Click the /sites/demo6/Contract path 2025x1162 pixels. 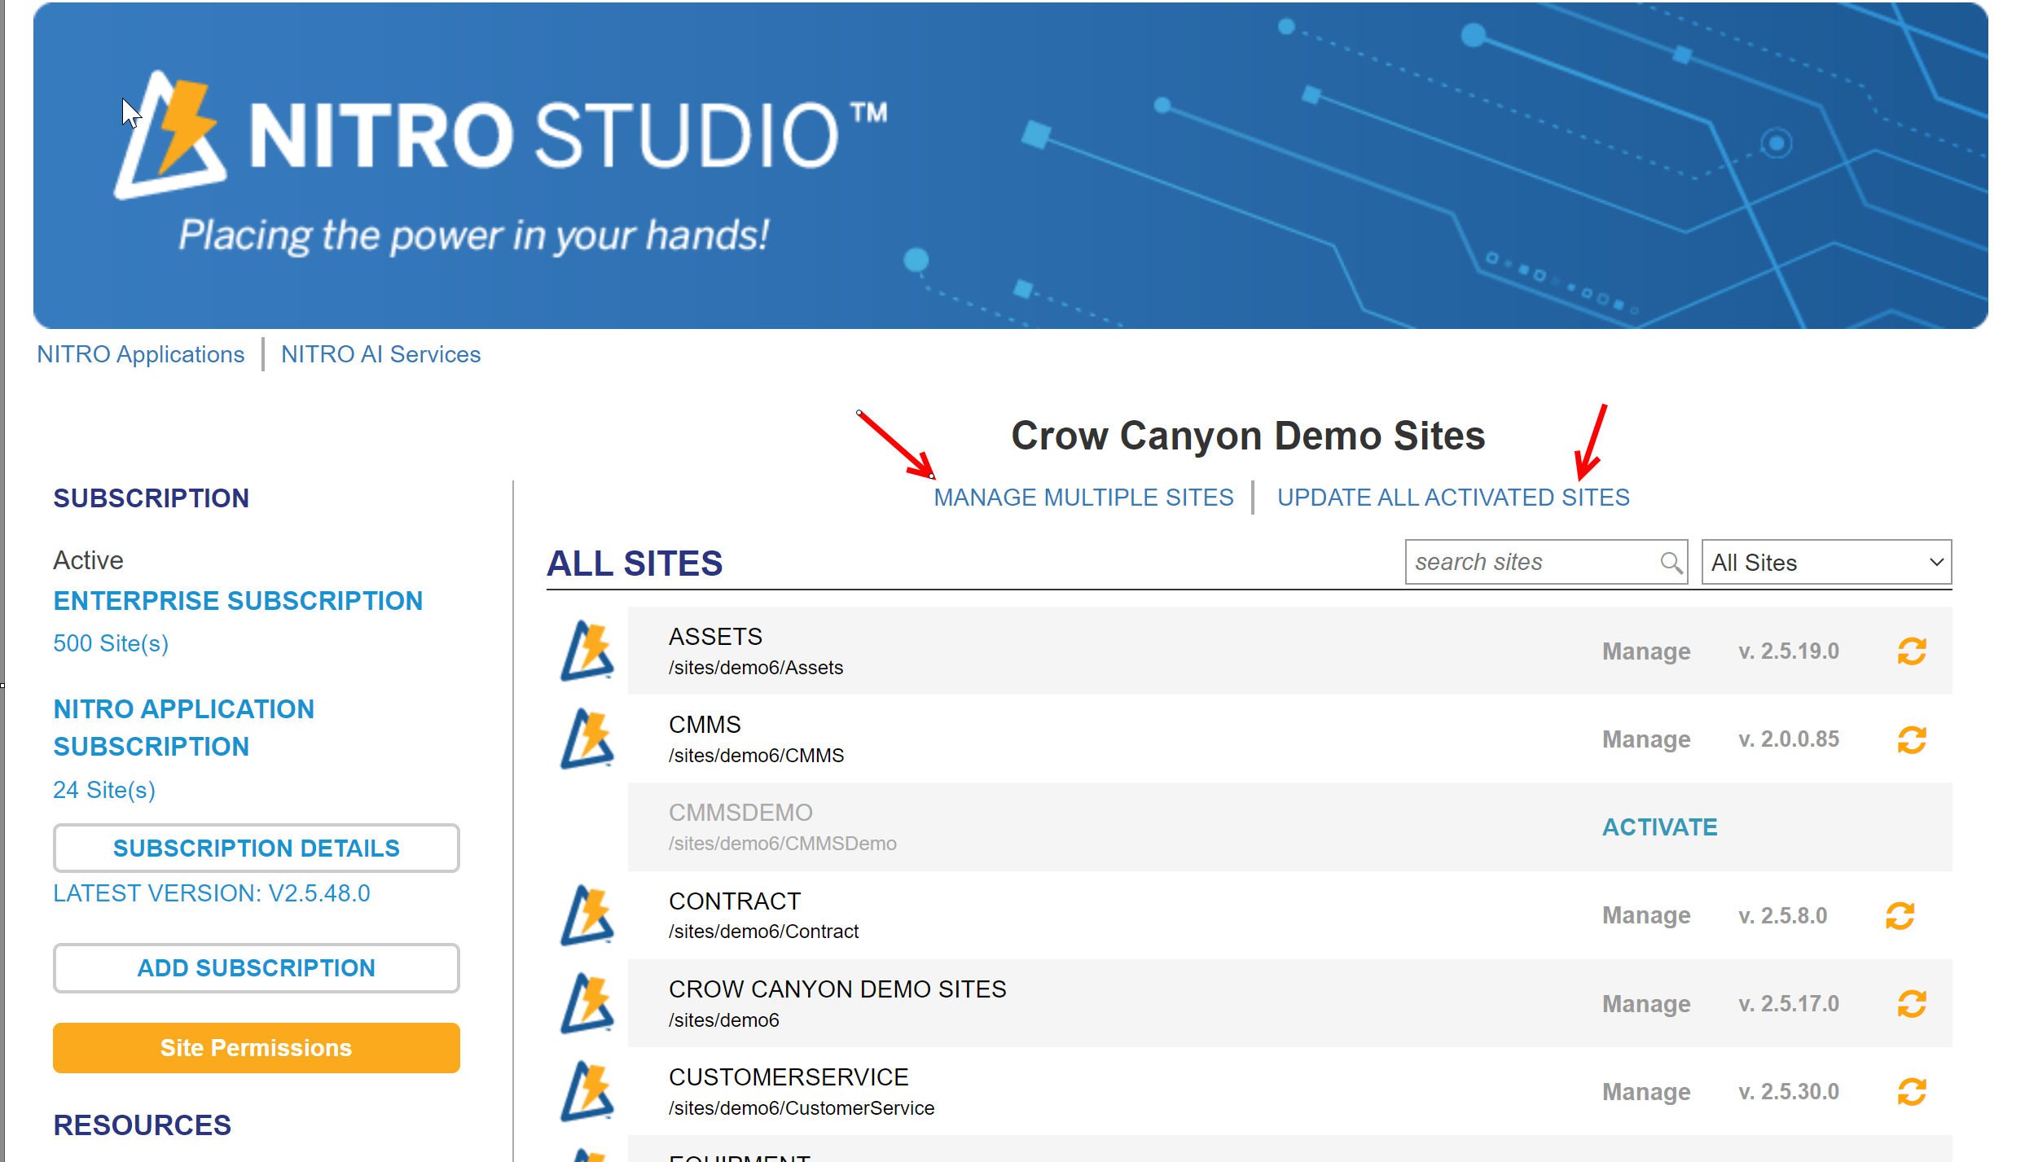tap(763, 932)
